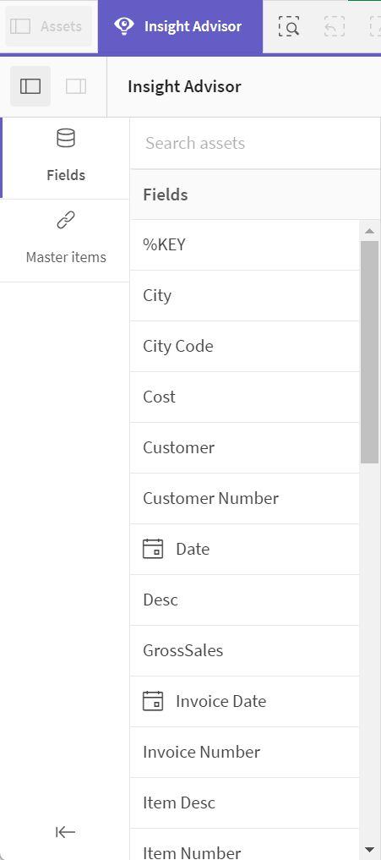This screenshot has width=381, height=860.
Task: Toggle the right properties panel view
Action: [76, 86]
